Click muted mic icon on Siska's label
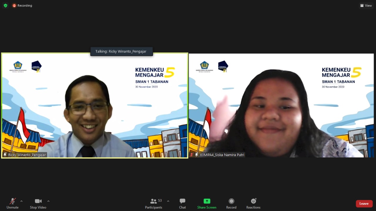Screen dimensions: 376x211 [x=192, y=155]
